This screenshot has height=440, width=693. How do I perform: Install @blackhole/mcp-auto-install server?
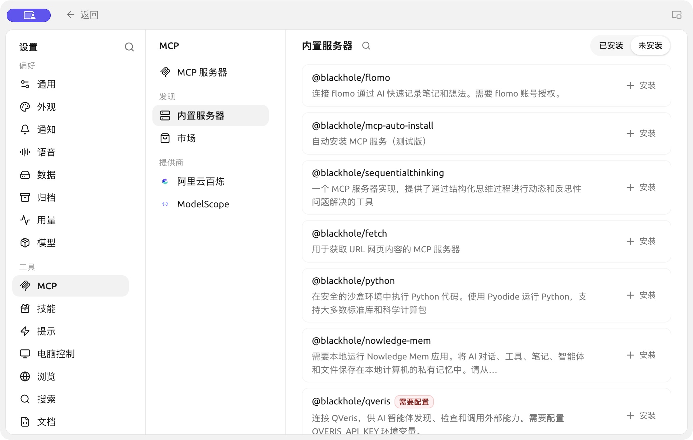[x=641, y=133]
